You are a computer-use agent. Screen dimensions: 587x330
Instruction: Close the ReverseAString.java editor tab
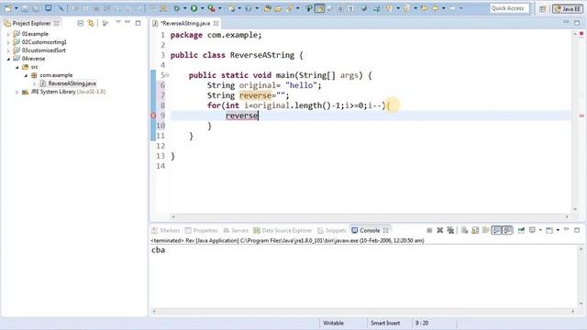pos(216,23)
